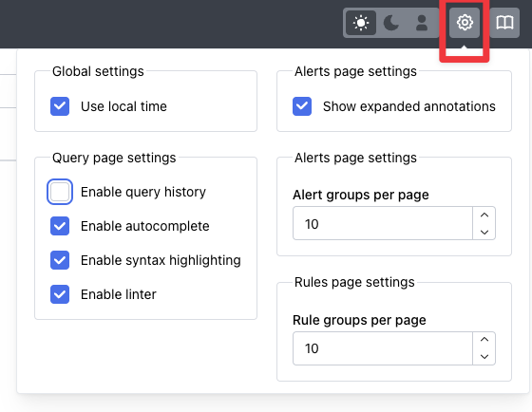Click the Alert groups per page label
This screenshot has width=532, height=412.
361,195
